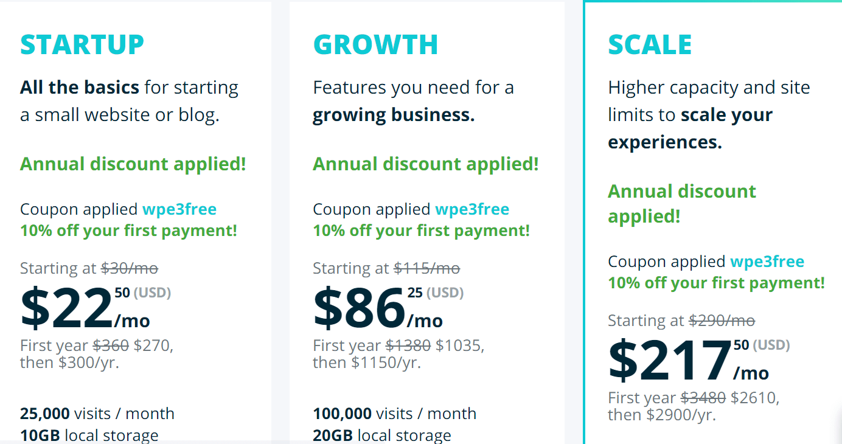Click struck-through $115/mo Growth price
This screenshot has height=444, width=842.
(427, 268)
